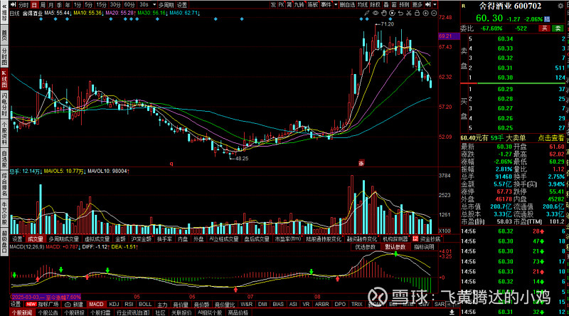Open 指标广场 with NEW badge

pyautogui.click(x=43, y=305)
